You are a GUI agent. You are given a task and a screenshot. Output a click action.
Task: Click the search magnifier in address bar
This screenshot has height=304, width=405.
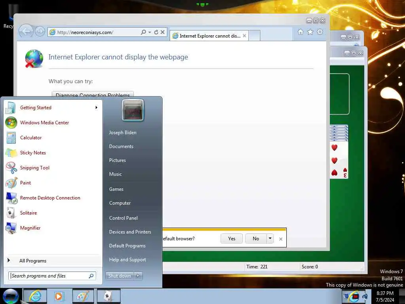[143, 32]
